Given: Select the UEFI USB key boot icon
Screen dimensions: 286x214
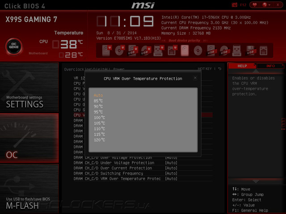Looking at the screenshot, I should click(159, 50).
